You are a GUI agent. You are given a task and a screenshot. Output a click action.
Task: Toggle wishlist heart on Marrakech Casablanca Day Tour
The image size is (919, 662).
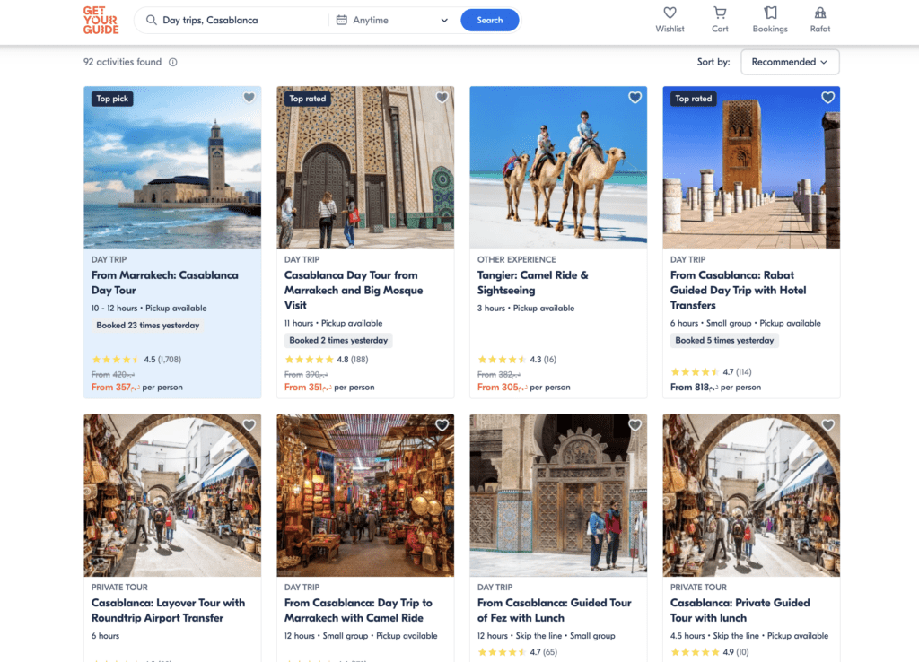click(x=249, y=98)
